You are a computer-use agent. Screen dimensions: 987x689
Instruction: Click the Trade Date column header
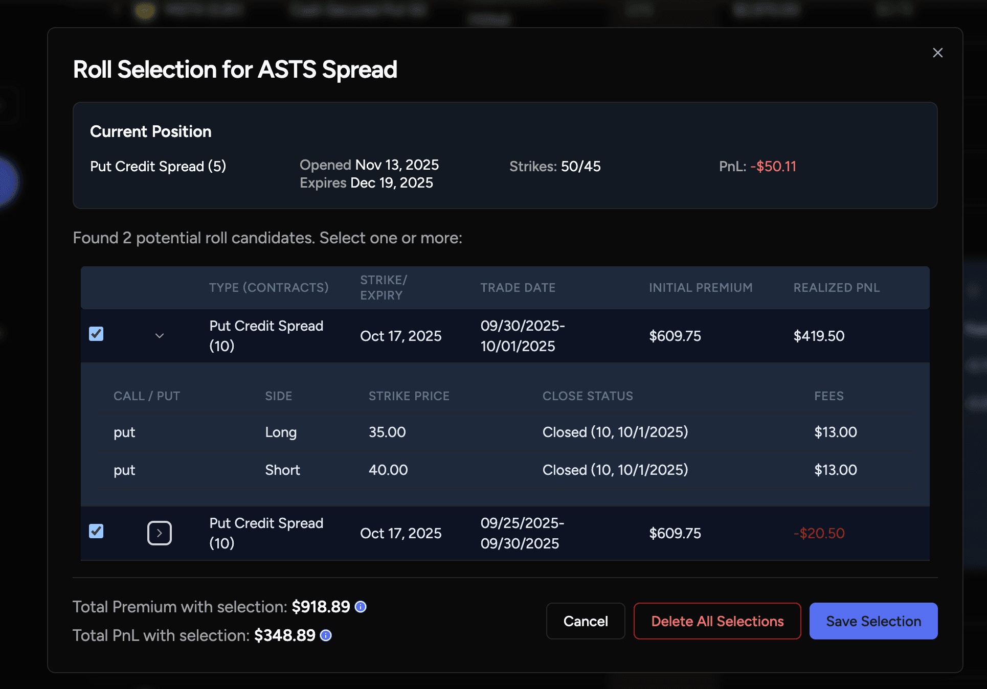click(518, 288)
